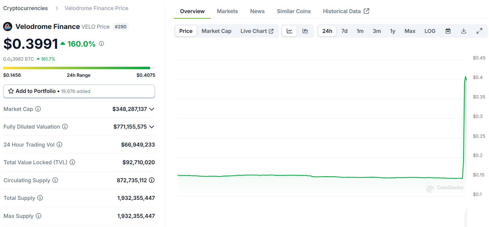The width and height of the screenshot is (489, 227).
Task: Click the $92,710,020 TVL value
Action: click(x=138, y=162)
